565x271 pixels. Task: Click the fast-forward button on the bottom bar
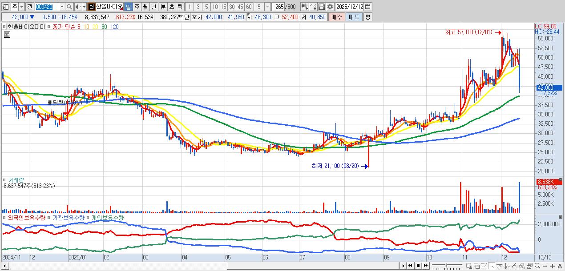click(x=425, y=266)
